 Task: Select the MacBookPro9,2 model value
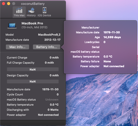49,35
